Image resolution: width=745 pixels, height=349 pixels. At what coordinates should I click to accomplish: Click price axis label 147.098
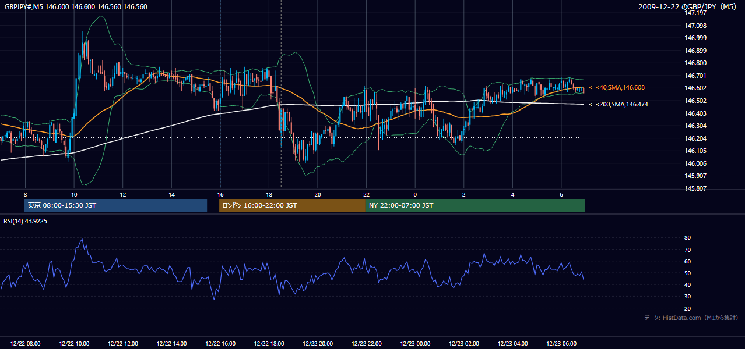coord(695,26)
